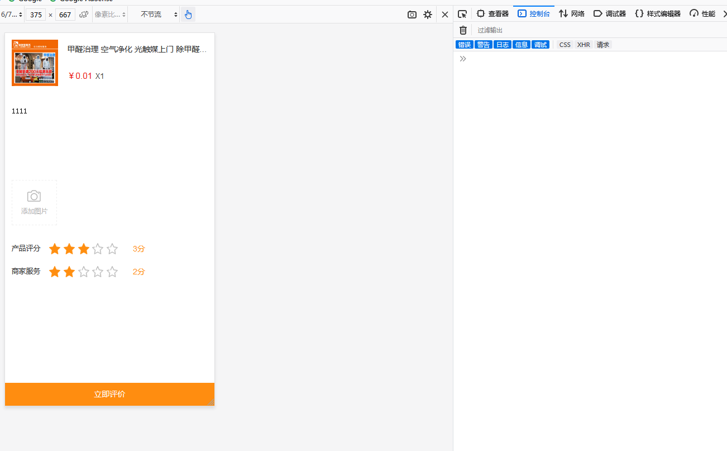Toggle XHR console filter
The image size is (727, 451).
[x=583, y=45]
